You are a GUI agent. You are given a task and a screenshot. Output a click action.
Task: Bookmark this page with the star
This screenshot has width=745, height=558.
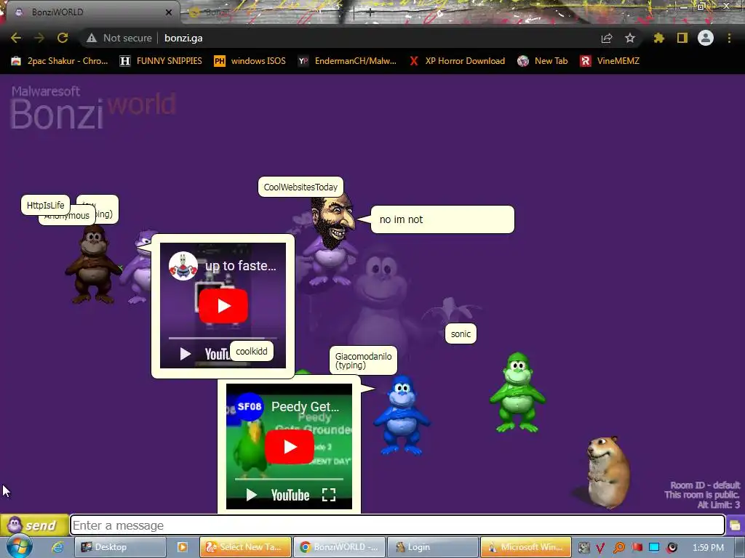[x=630, y=38]
